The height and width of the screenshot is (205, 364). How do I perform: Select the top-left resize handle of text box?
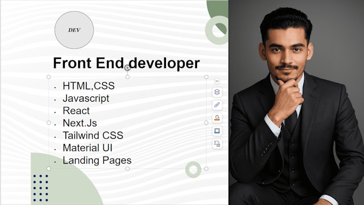point(49,77)
